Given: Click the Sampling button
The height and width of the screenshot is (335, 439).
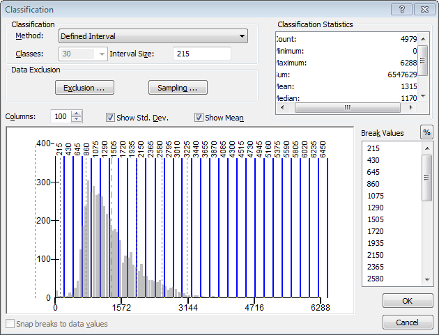Looking at the screenshot, I should tap(178, 88).
